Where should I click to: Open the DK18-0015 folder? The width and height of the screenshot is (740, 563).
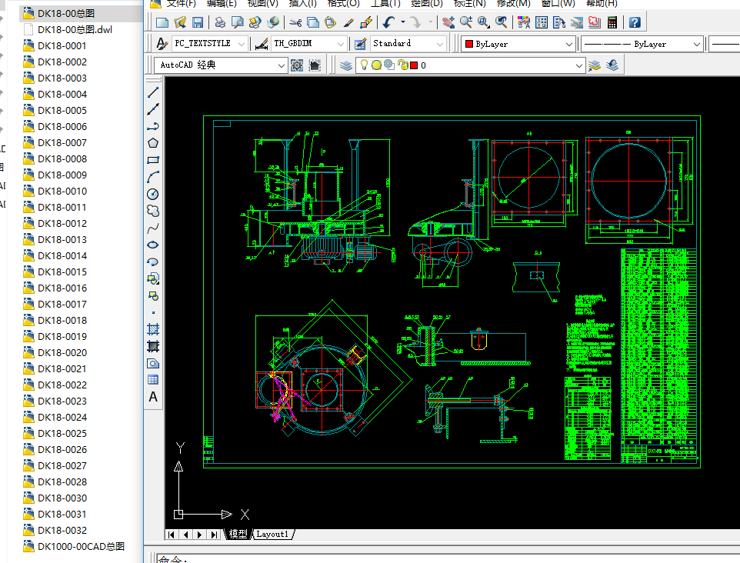pyautogui.click(x=62, y=272)
